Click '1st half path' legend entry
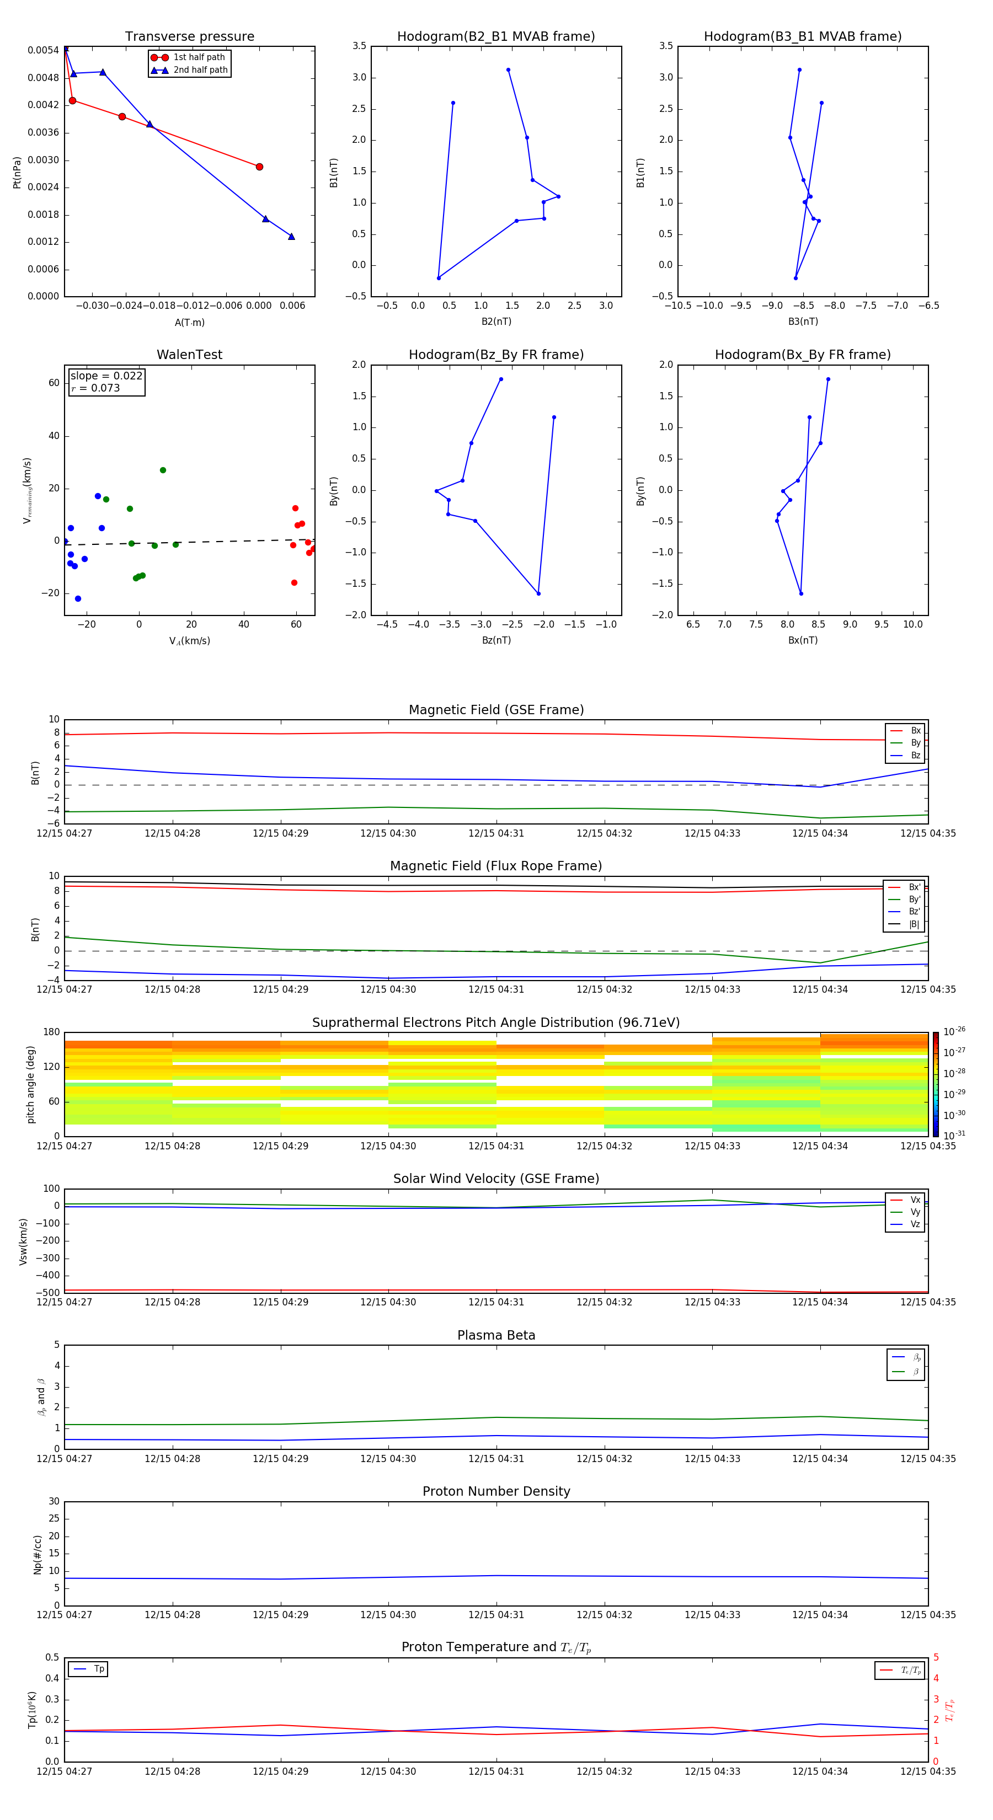The image size is (993, 1820). pyautogui.click(x=189, y=57)
